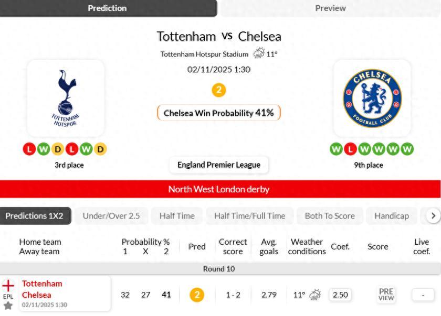This screenshot has height=316, width=441.
Task: Click the prediction 2 circle in the match row
Action: coord(197,295)
